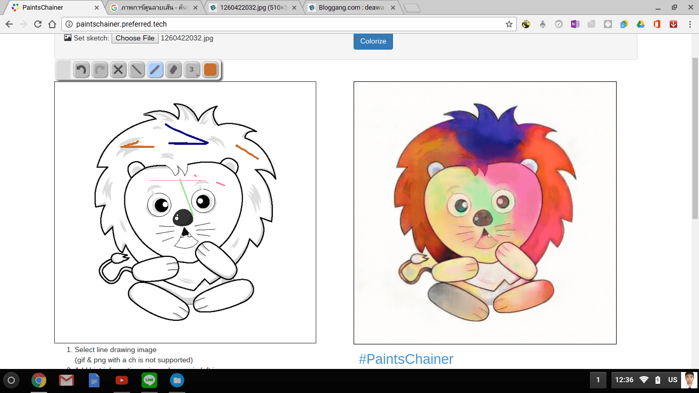
Task: Go back to the previous page
Action: coord(9,24)
